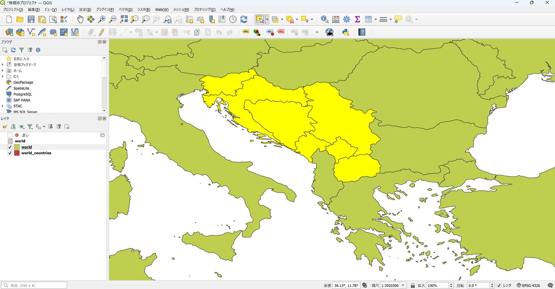This screenshot has height=289, width=555.
Task: Expand all layers in the Layers panel
Action: pyautogui.click(x=50, y=127)
